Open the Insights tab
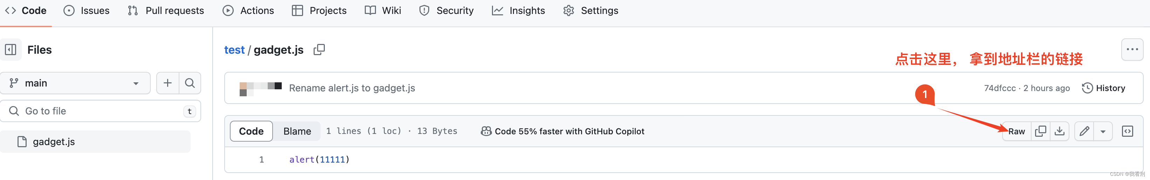 point(518,11)
